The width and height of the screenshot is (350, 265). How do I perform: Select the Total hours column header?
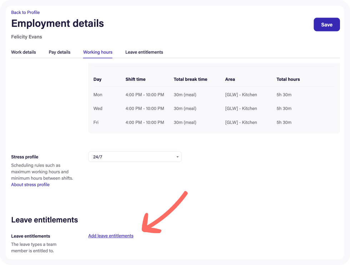288,79
